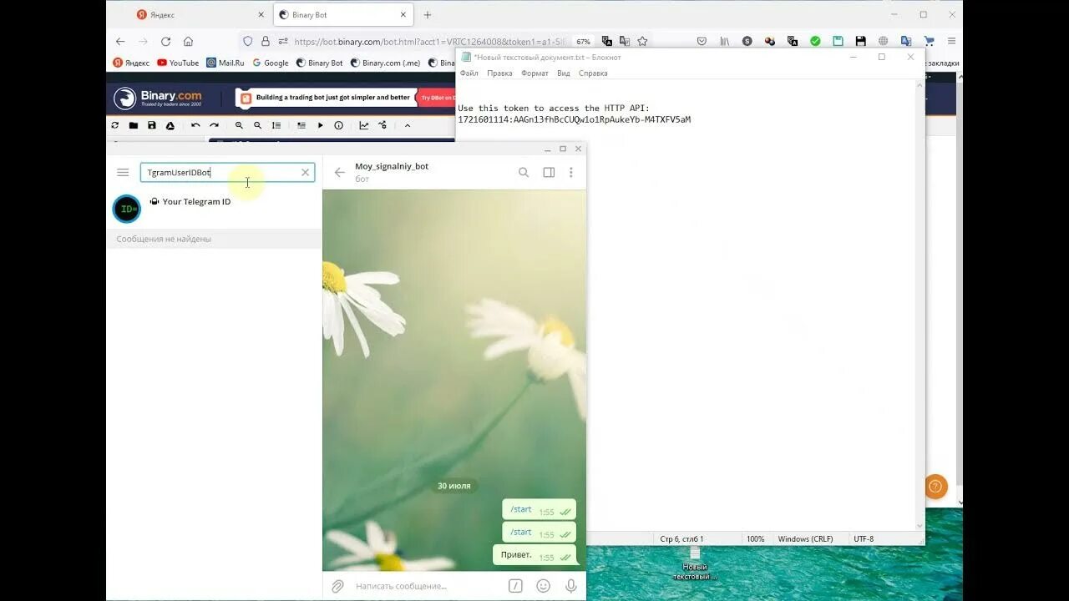Open the Правка menu in Notepad
The image size is (1069, 601).
(x=499, y=73)
